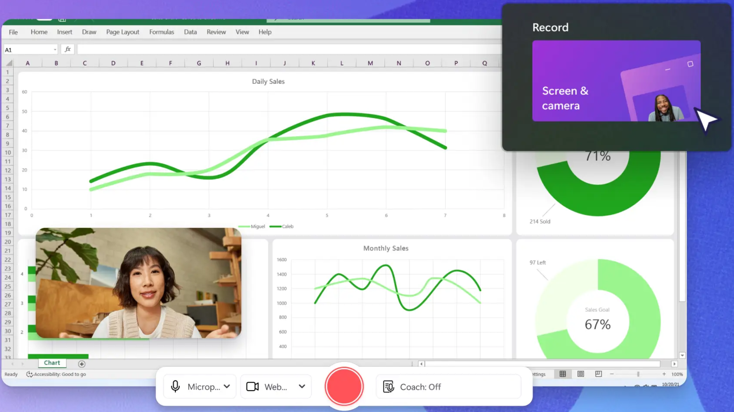The image size is (734, 412).
Task: Click the Daily Sales chart title
Action: pos(268,82)
